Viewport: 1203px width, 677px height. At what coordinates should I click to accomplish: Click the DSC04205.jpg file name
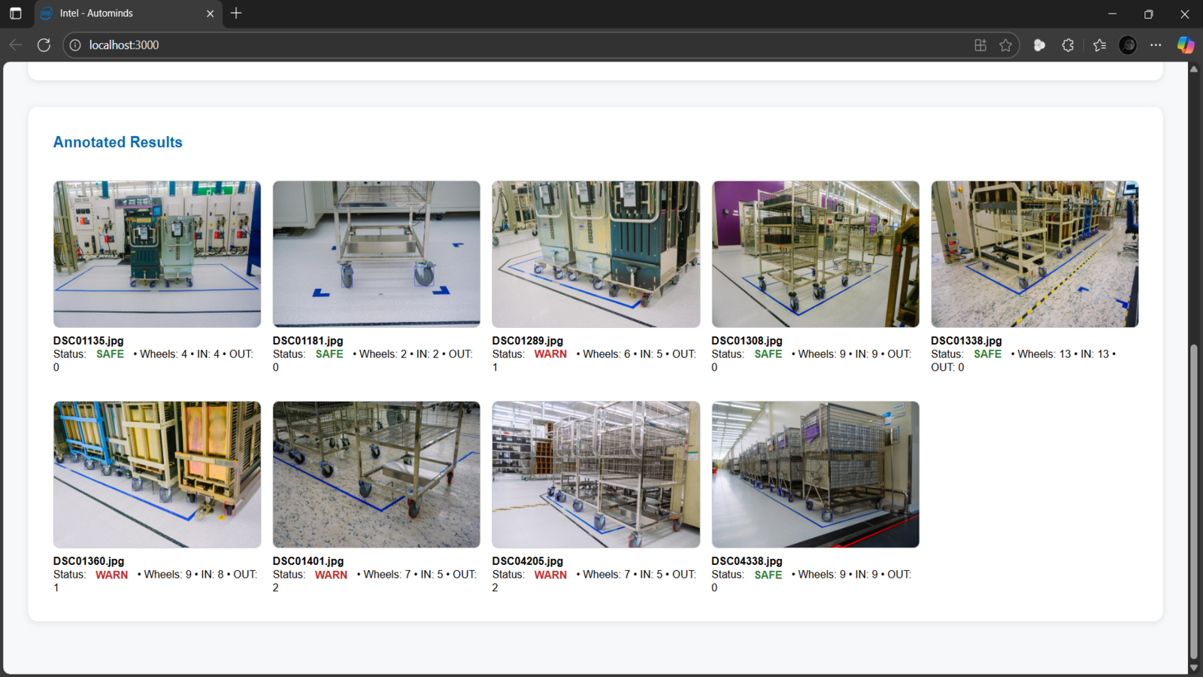tap(528, 561)
